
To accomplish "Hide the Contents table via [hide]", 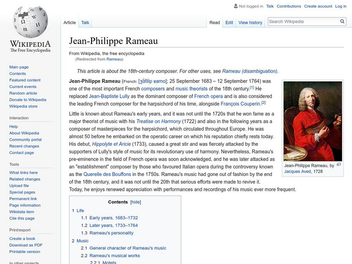I will [136, 202].
